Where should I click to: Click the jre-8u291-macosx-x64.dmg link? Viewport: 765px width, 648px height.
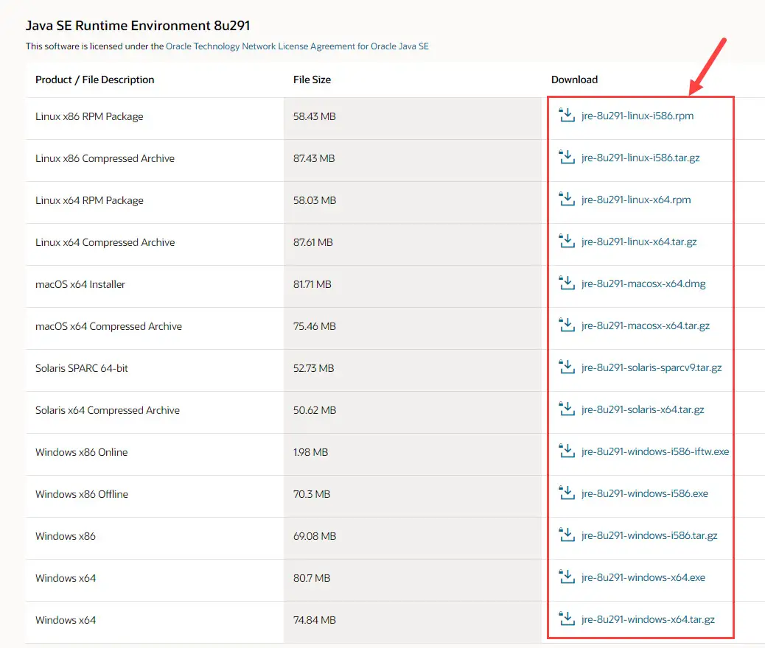tap(643, 283)
